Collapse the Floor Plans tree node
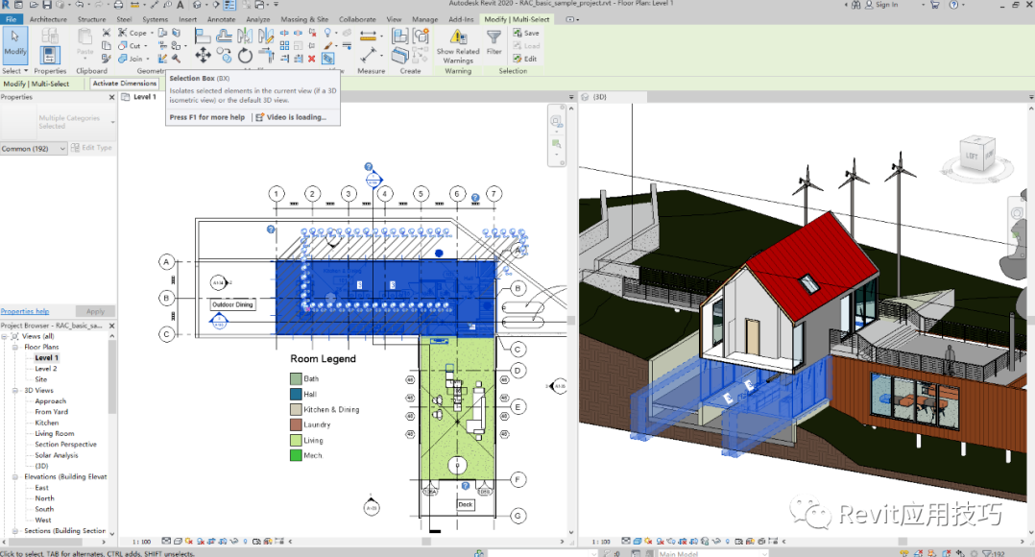Screen dimensions: 1035x557 [16, 347]
